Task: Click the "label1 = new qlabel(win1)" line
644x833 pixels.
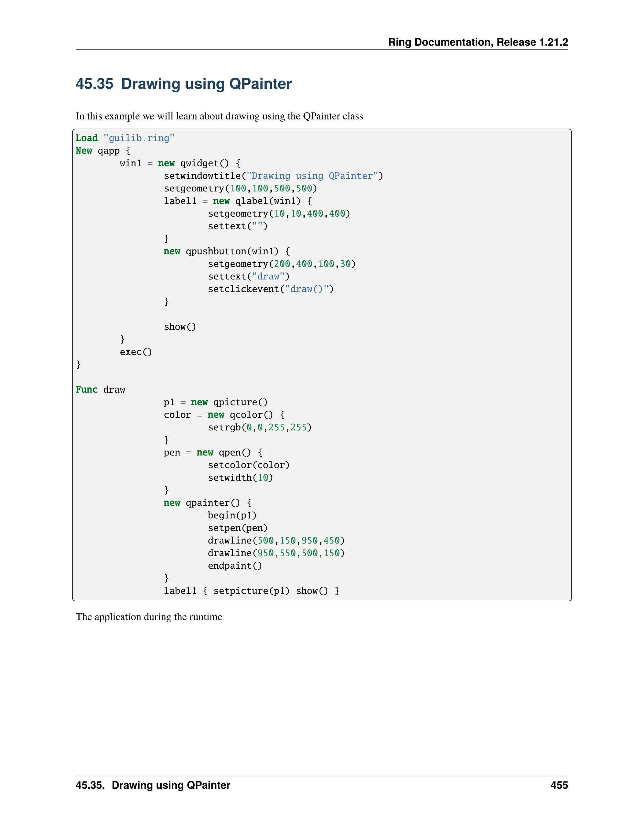Action: [238, 201]
